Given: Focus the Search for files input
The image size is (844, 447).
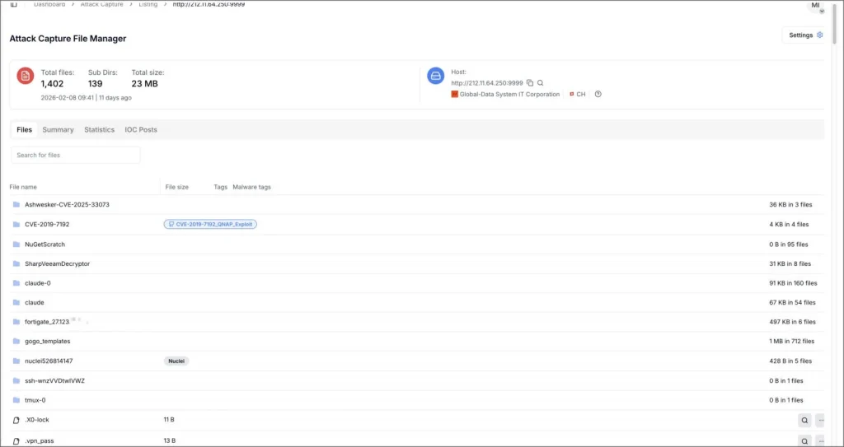Looking at the screenshot, I should 76,155.
